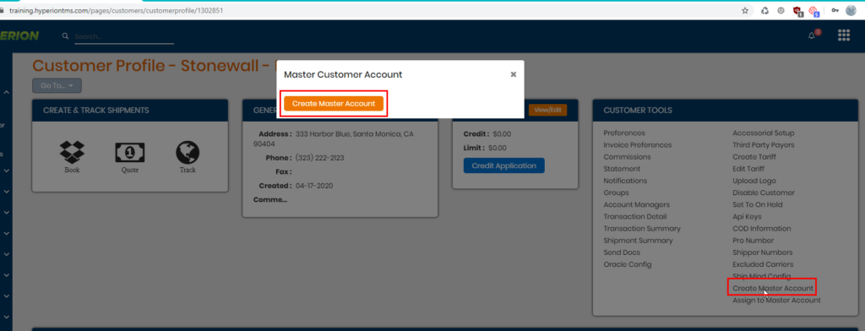Open Send Docs link
The height and width of the screenshot is (331, 865).
click(x=623, y=252)
